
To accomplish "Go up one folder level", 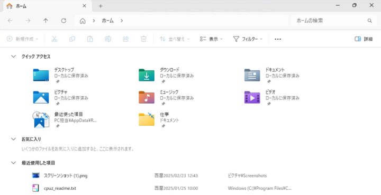I will pos(46,21).
